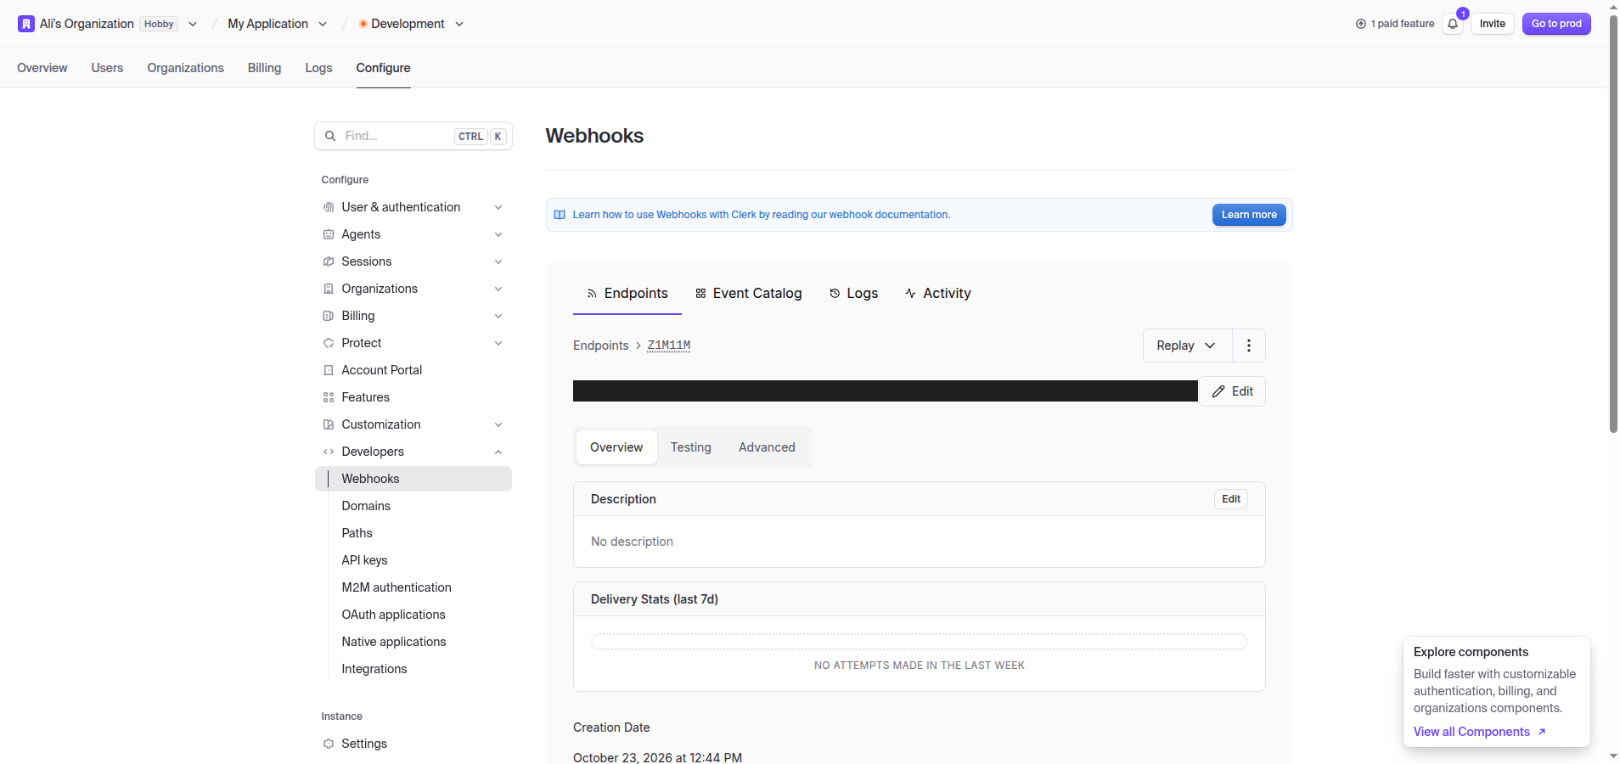Click into the Find search field
The height and width of the screenshot is (764, 1620).
pyautogui.click(x=413, y=136)
